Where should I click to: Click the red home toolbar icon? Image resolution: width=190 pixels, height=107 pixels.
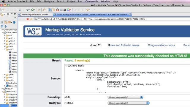[x=58, y=10]
